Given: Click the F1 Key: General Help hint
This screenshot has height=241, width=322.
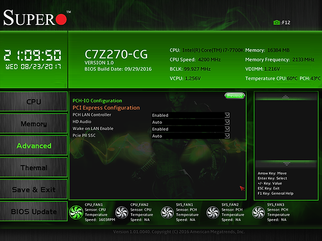Looking at the screenshot, I should pyautogui.click(x=276, y=193).
